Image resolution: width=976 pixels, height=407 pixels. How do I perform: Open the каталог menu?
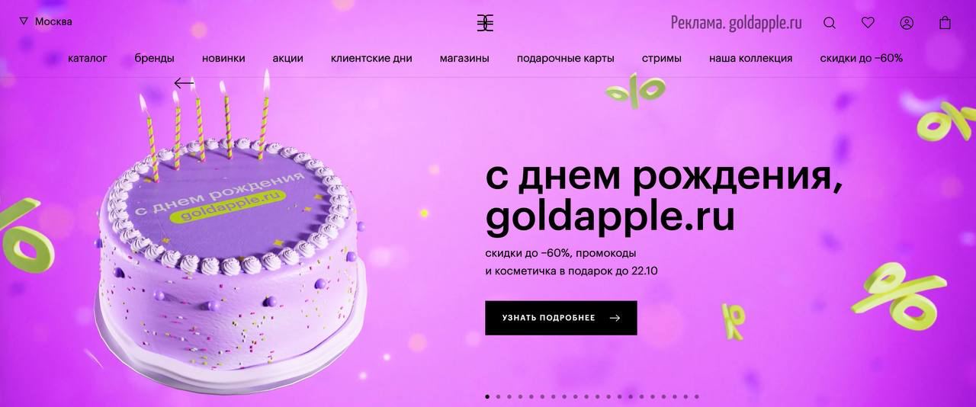point(88,58)
